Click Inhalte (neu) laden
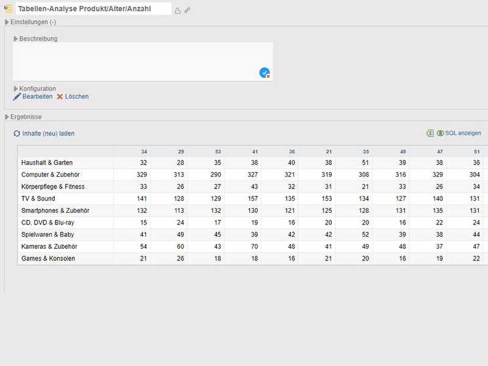Image resolution: width=488 pixels, height=366 pixels. pyautogui.click(x=48, y=134)
